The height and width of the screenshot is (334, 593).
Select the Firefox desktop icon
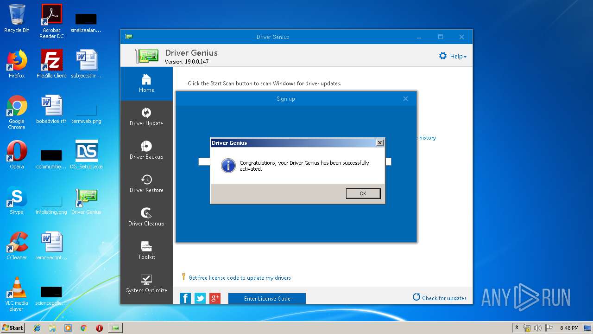tap(17, 64)
